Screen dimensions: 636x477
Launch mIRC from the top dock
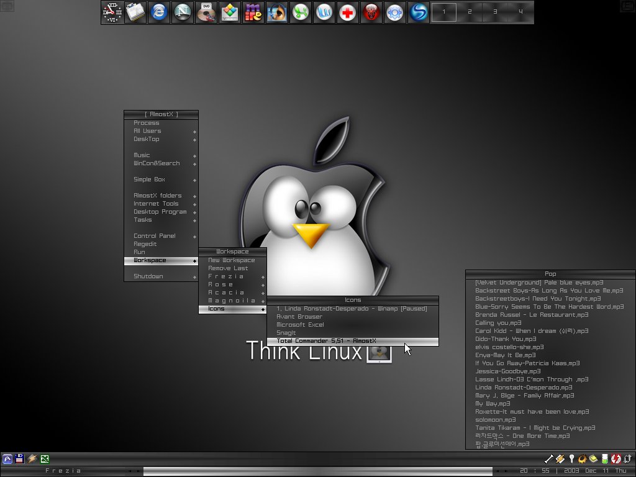click(x=253, y=12)
